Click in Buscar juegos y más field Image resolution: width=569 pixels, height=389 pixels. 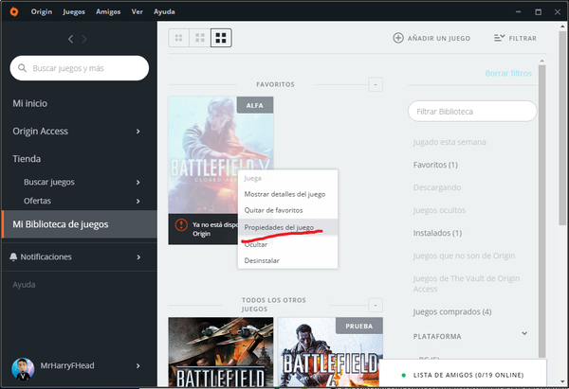pyautogui.click(x=80, y=68)
